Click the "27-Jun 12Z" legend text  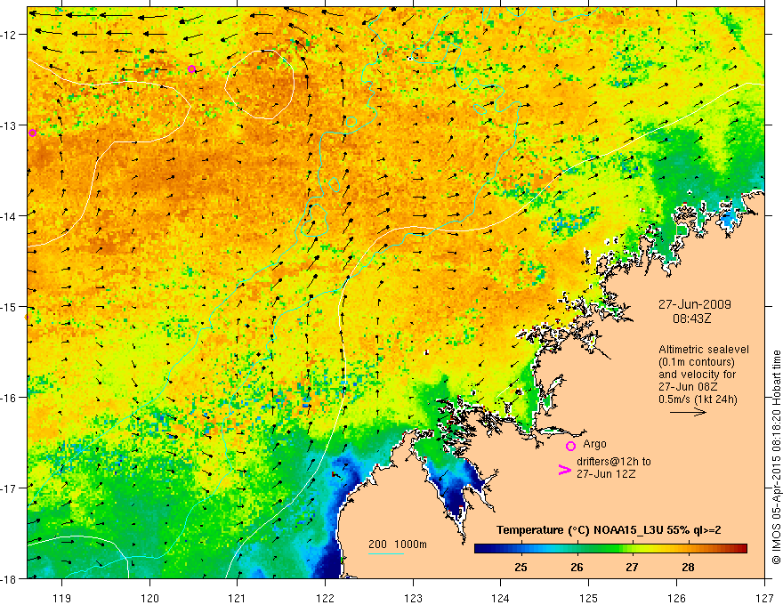(x=606, y=474)
